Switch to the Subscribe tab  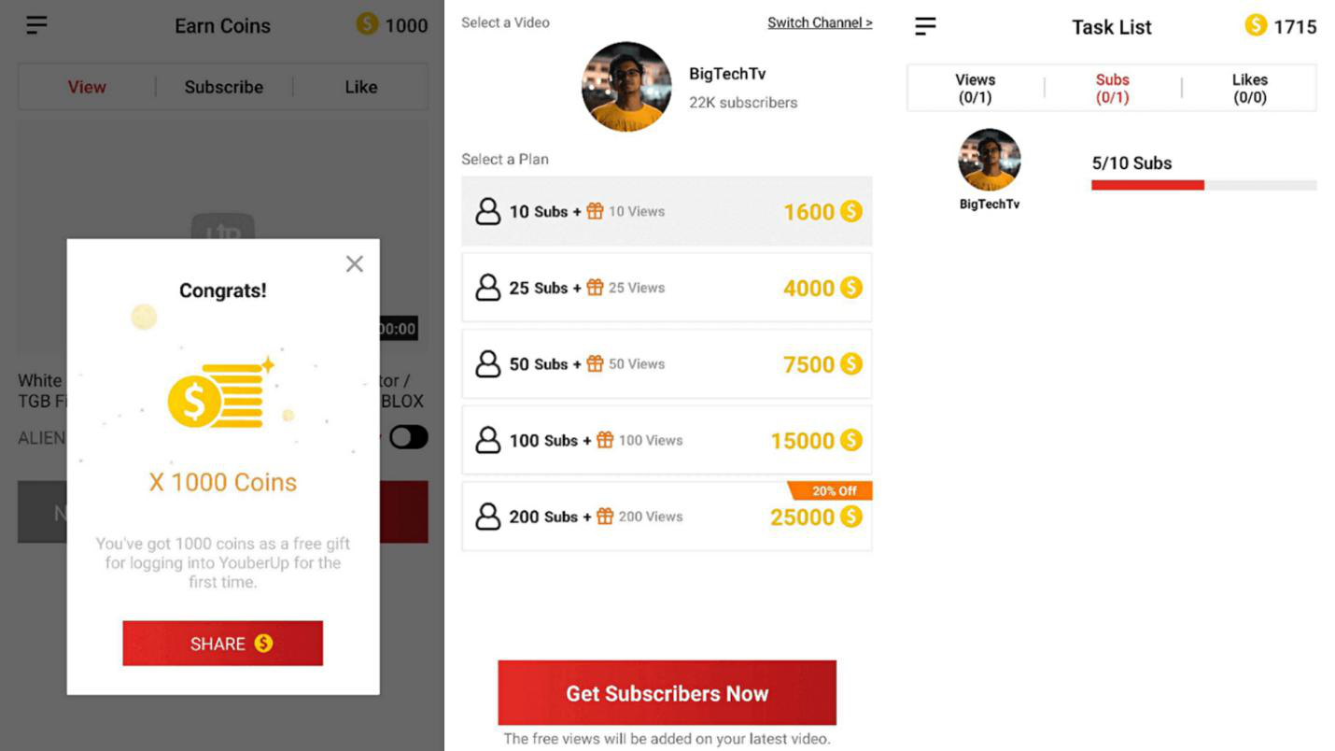(223, 87)
